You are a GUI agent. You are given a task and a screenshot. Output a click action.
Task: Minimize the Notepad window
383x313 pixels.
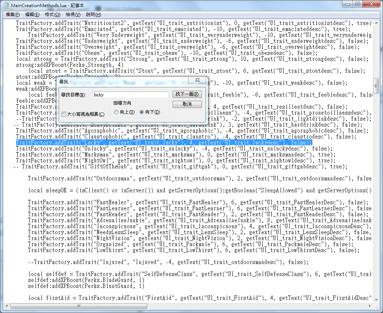[x=348, y=4]
